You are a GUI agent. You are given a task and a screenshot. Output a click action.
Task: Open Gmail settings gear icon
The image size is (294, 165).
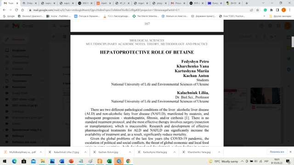(x=270, y=26)
